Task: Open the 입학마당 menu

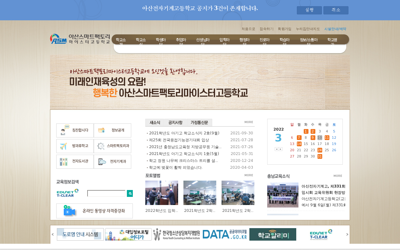Action: (224, 40)
